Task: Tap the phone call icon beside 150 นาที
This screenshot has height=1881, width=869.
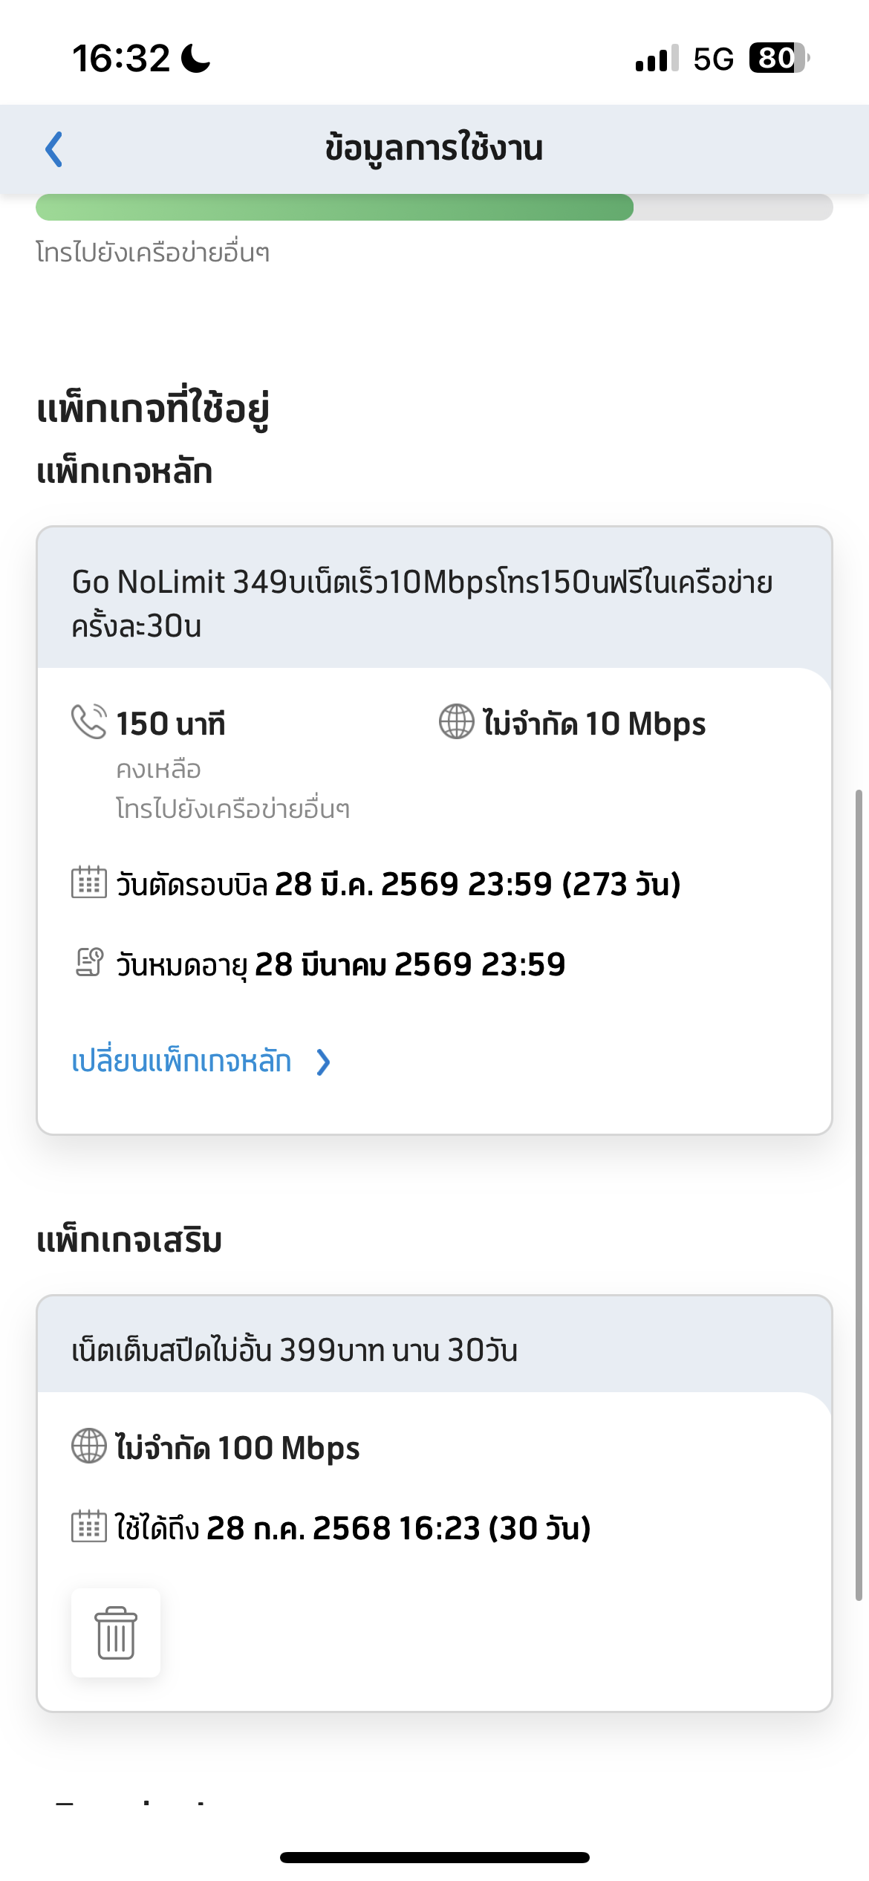Action: click(x=89, y=721)
